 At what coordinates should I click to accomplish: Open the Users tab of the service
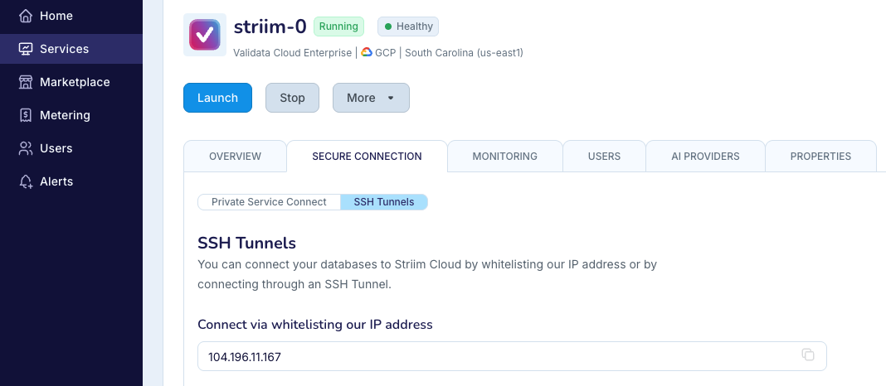[604, 157]
